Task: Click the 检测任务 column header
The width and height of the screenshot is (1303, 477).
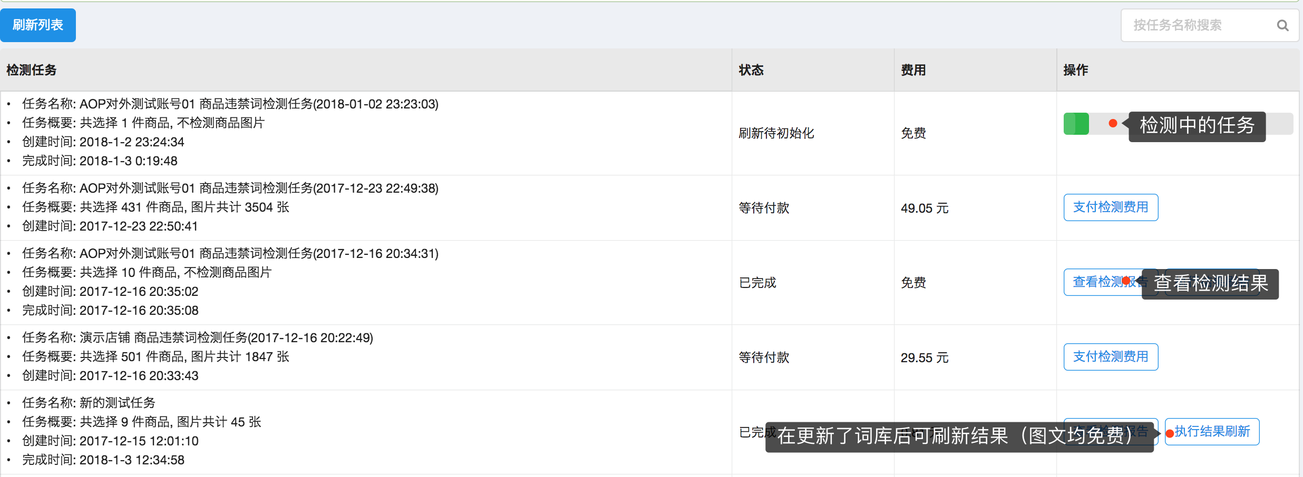Action: [x=32, y=70]
